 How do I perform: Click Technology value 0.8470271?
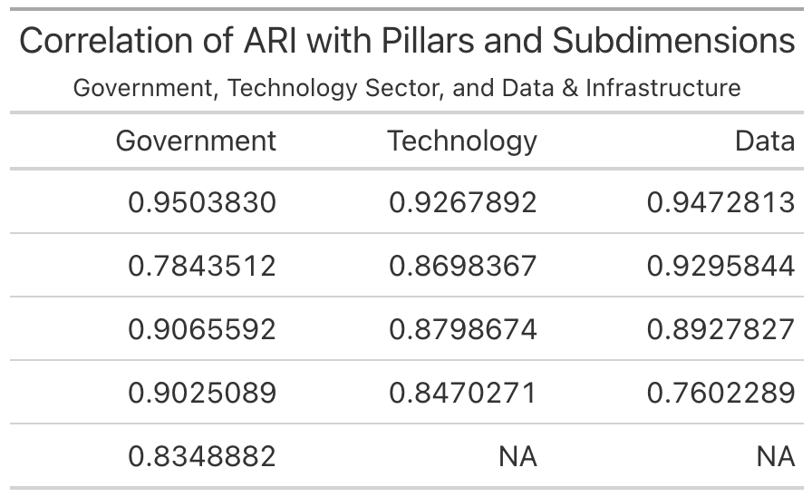pyautogui.click(x=463, y=392)
